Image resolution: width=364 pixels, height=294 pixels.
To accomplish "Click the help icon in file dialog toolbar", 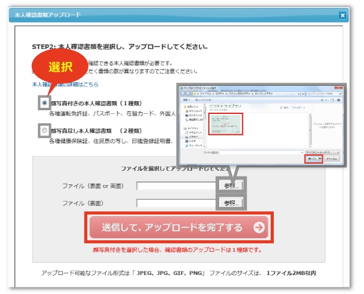I will click(x=338, y=100).
